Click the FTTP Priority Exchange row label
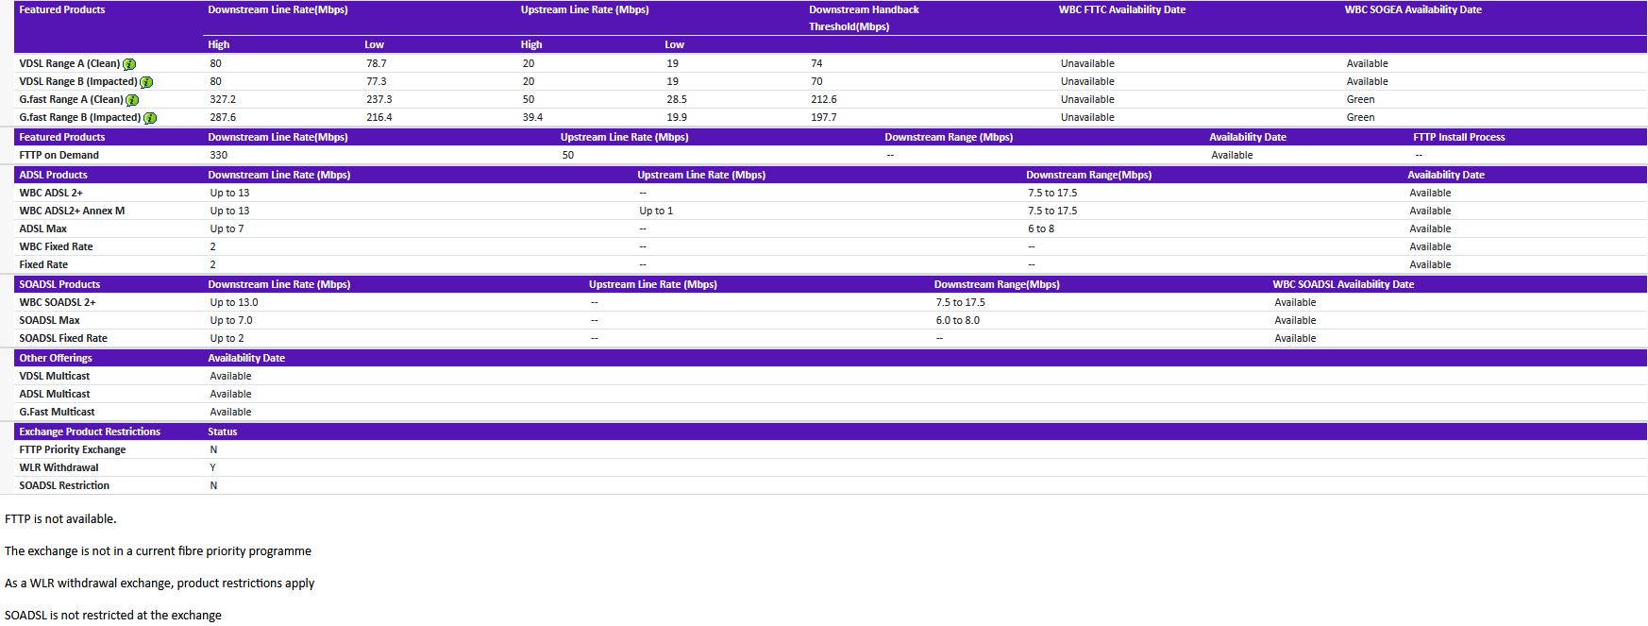Viewport: 1648px width, 626px height. pyautogui.click(x=73, y=450)
